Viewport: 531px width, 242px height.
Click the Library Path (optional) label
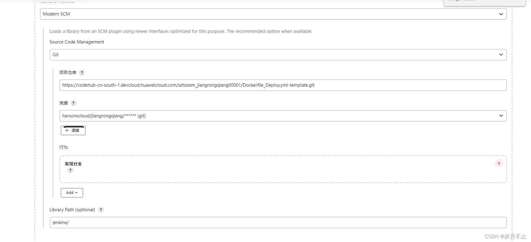(72, 210)
